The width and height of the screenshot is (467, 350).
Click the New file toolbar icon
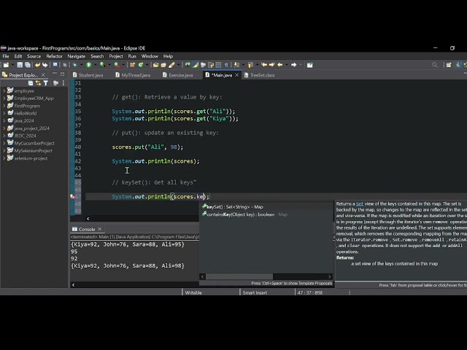[6, 65]
